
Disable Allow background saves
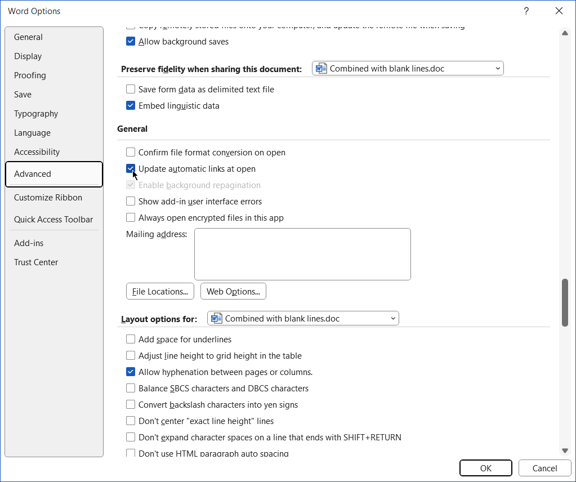130,41
